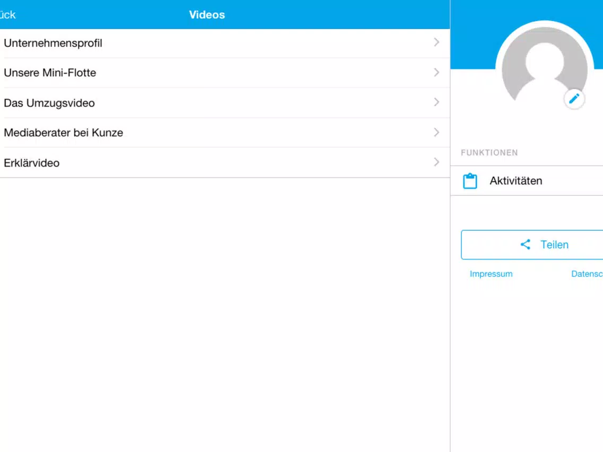Expand the Unternehmensprofil chevron
The image size is (603, 452).
tap(436, 42)
